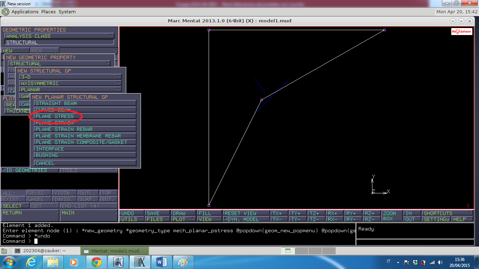Image resolution: width=479 pixels, height=269 pixels.
Task: Open Microsoft Word from the taskbar
Action: click(x=162, y=262)
